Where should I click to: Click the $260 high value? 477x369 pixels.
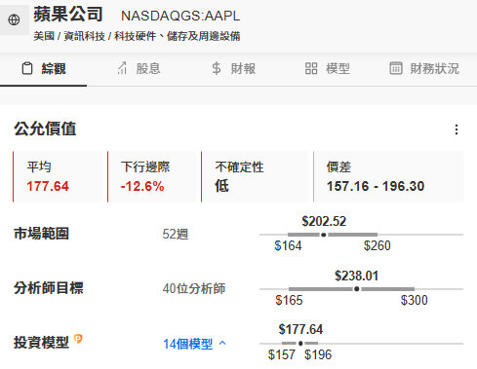click(378, 245)
